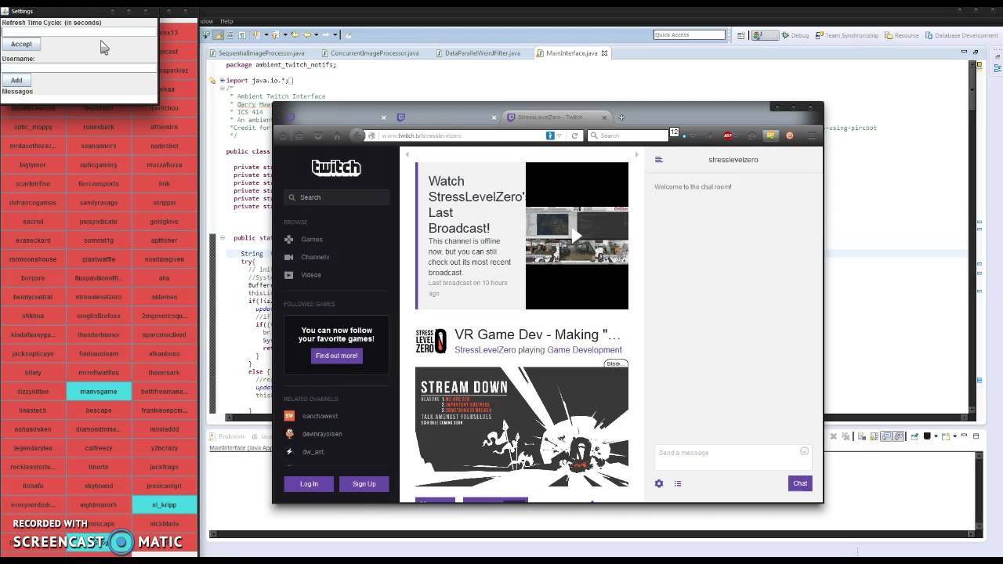The width and height of the screenshot is (1003, 564).
Task: Close the MainInterface.java editor tab
Action: (x=604, y=53)
